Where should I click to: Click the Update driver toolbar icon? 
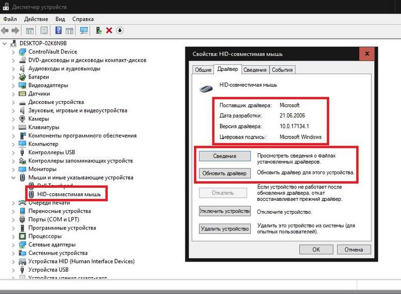pyautogui.click(x=99, y=31)
